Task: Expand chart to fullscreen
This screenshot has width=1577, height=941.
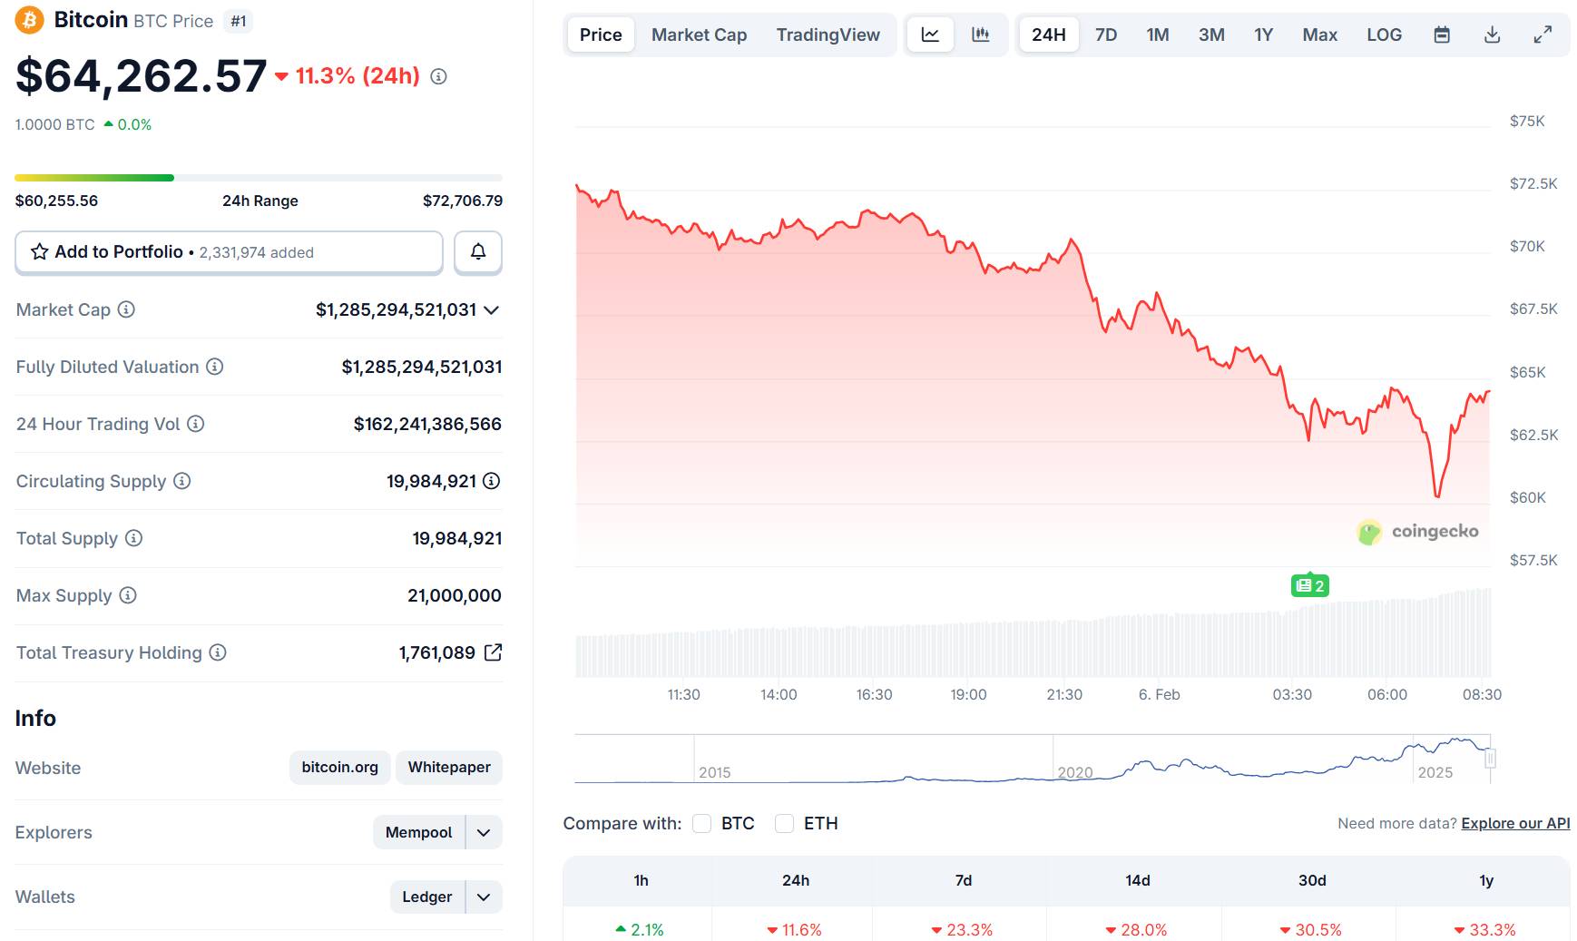Action: 1543,34
